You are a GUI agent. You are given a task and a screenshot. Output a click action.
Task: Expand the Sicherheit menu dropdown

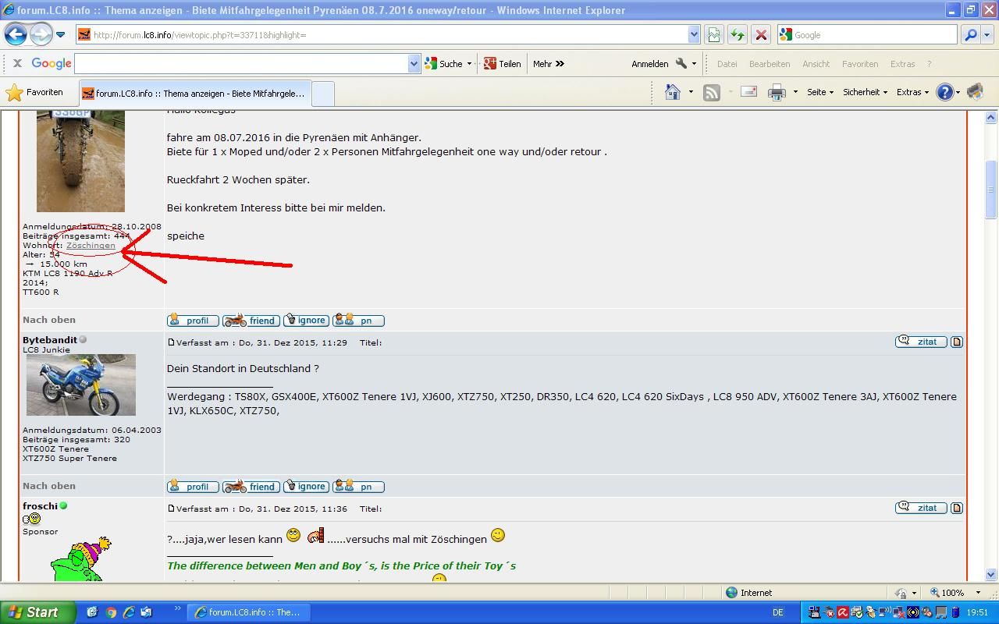865,92
